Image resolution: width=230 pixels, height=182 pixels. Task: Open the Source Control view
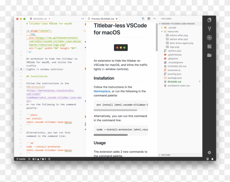(209, 29)
